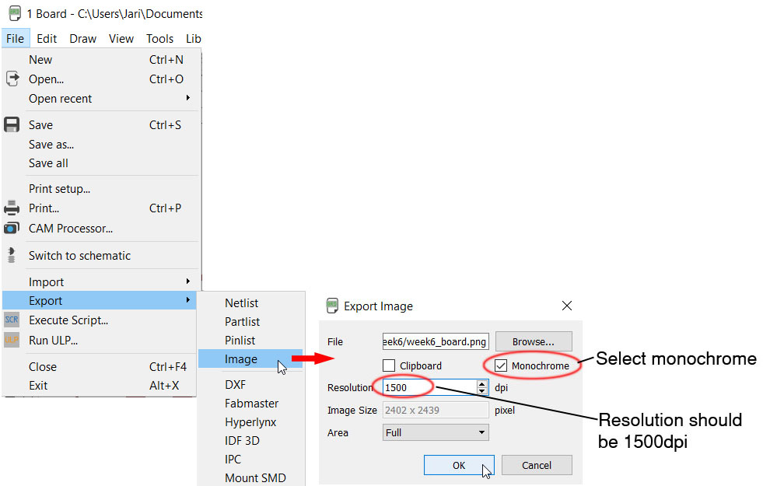Expand the Open recent submenu arrow
Screen dimensions: 763x486
point(188,98)
